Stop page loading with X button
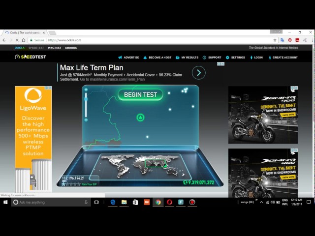 coord(17,40)
